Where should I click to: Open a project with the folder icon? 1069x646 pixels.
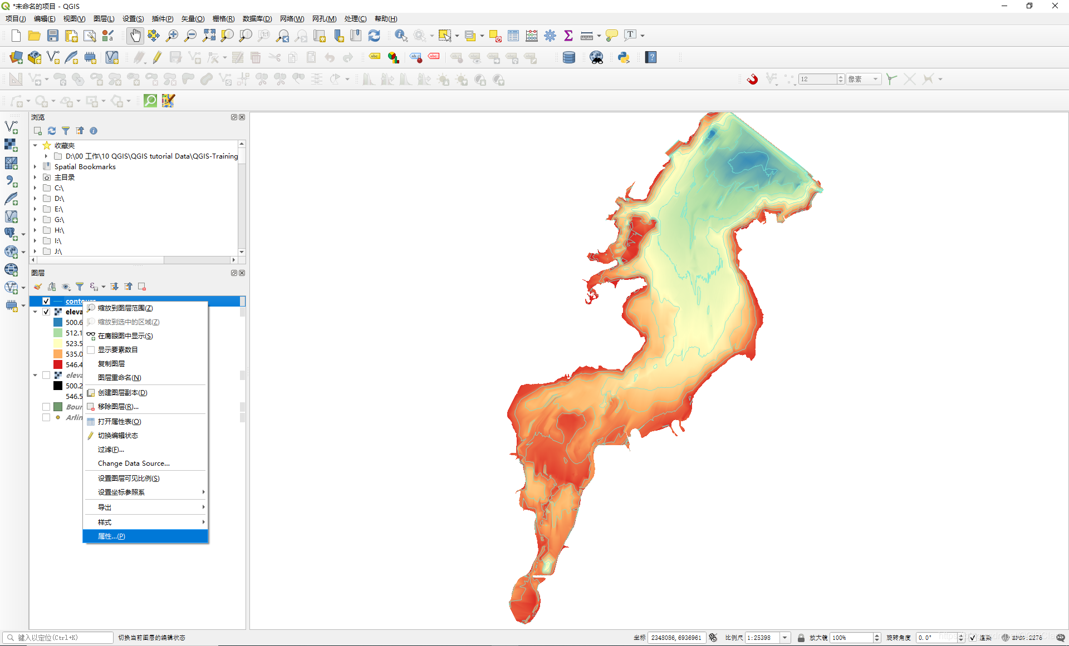click(35, 36)
